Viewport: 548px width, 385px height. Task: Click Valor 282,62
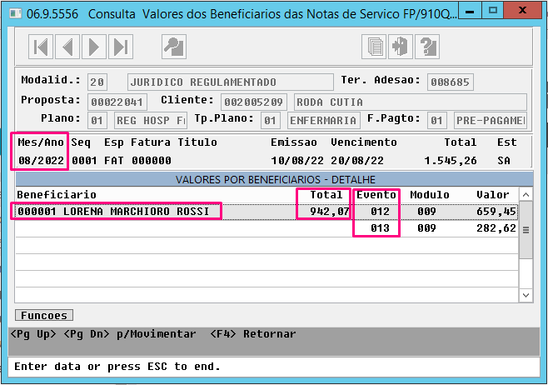pos(496,228)
